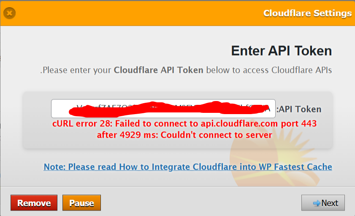Click the 'Cloudflare Settings' title text
355x216 pixels.
click(307, 13)
